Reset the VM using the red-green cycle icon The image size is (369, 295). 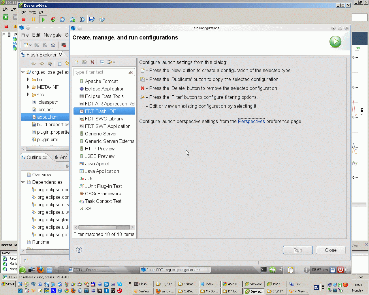click(53, 20)
